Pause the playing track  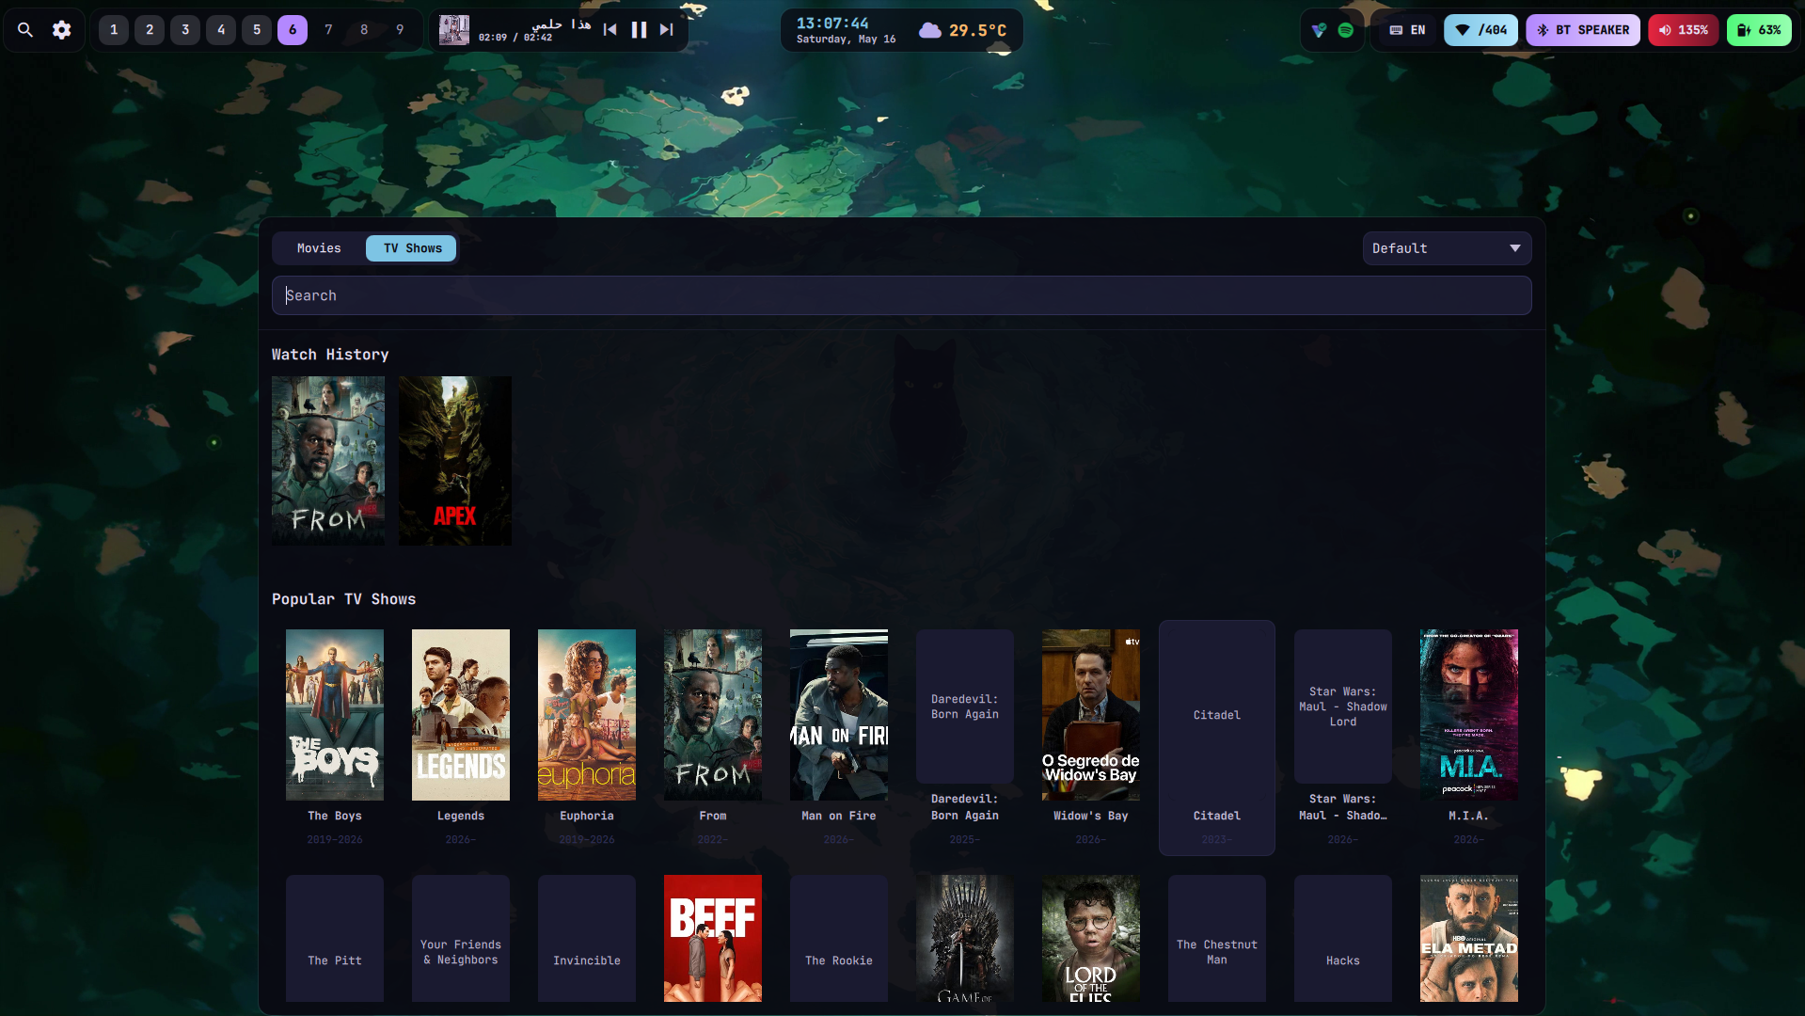639,30
